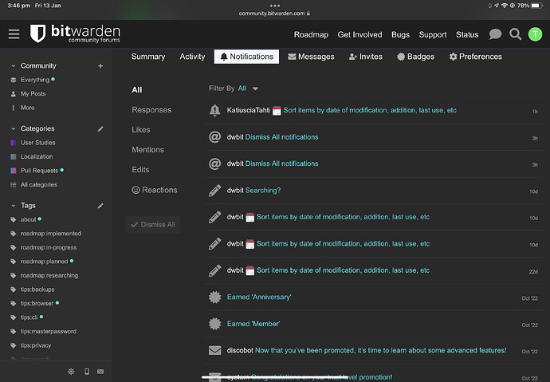Open the Bugs header link
Viewport: 550px width, 382px height.
[x=400, y=35]
